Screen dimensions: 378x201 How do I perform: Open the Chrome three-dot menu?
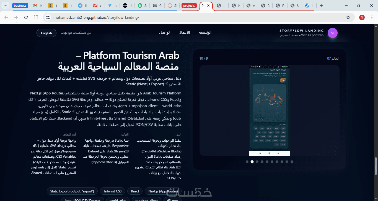(x=372, y=17)
